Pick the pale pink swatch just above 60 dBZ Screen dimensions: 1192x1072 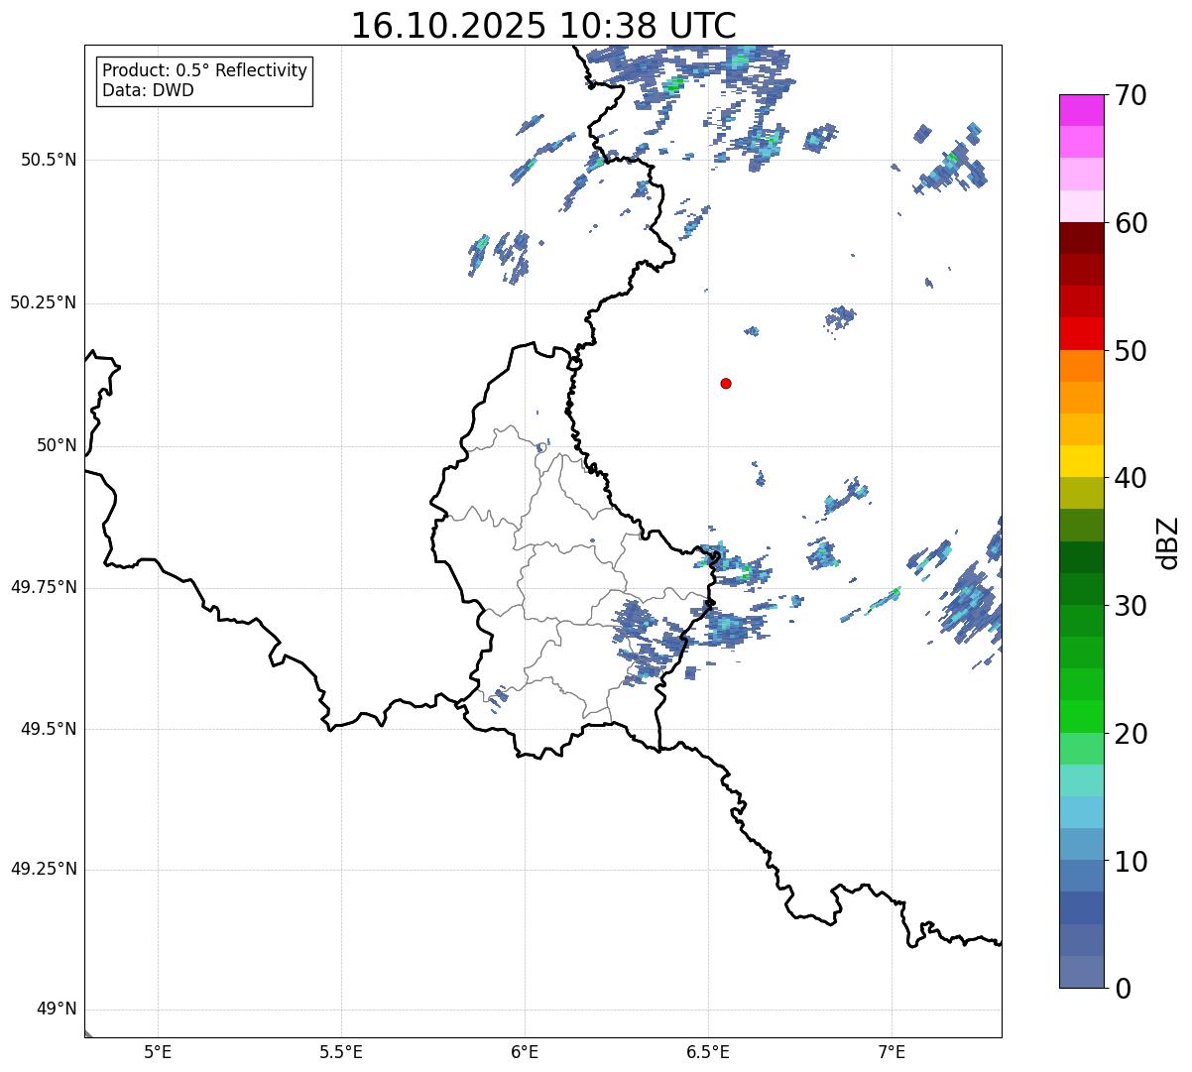pyautogui.click(x=1082, y=206)
